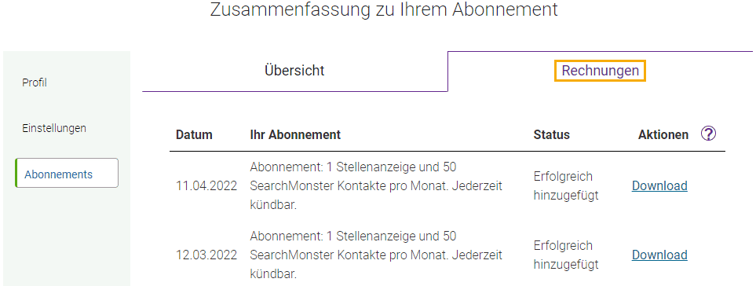
Task: Click second row Erfolgreich hinzugefügt status
Action: tap(566, 255)
